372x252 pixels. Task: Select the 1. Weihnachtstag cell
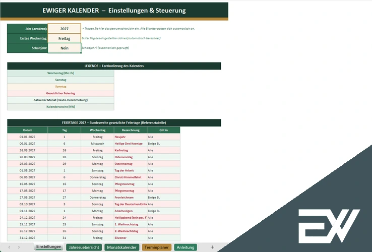(131, 224)
